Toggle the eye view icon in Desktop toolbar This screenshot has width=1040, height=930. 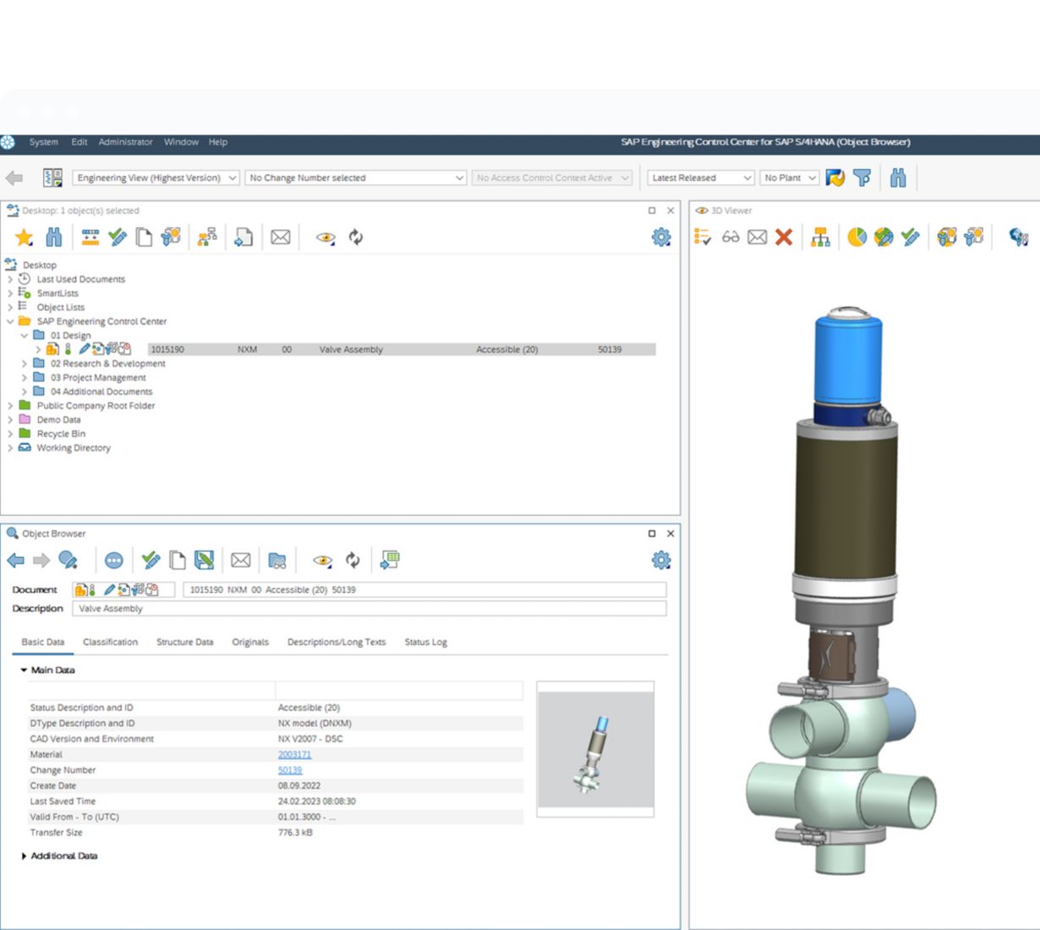tap(326, 238)
